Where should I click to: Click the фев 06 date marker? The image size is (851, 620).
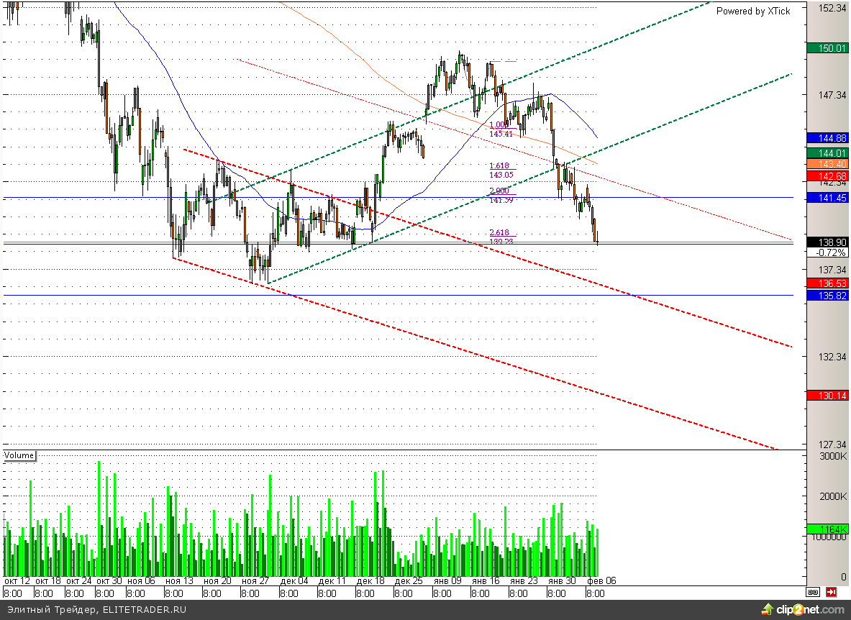click(601, 580)
